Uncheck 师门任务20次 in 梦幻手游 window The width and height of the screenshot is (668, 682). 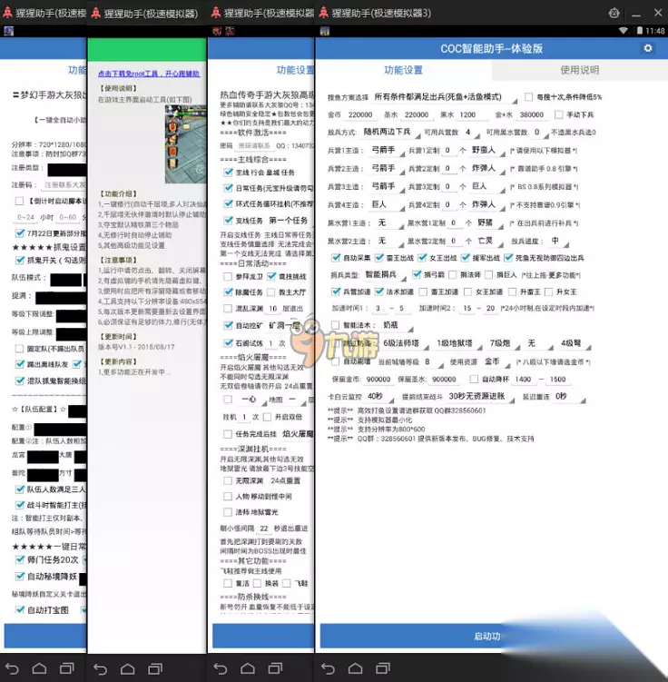(x=20, y=559)
